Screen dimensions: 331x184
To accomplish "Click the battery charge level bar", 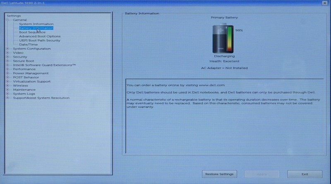I will click(230, 39).
